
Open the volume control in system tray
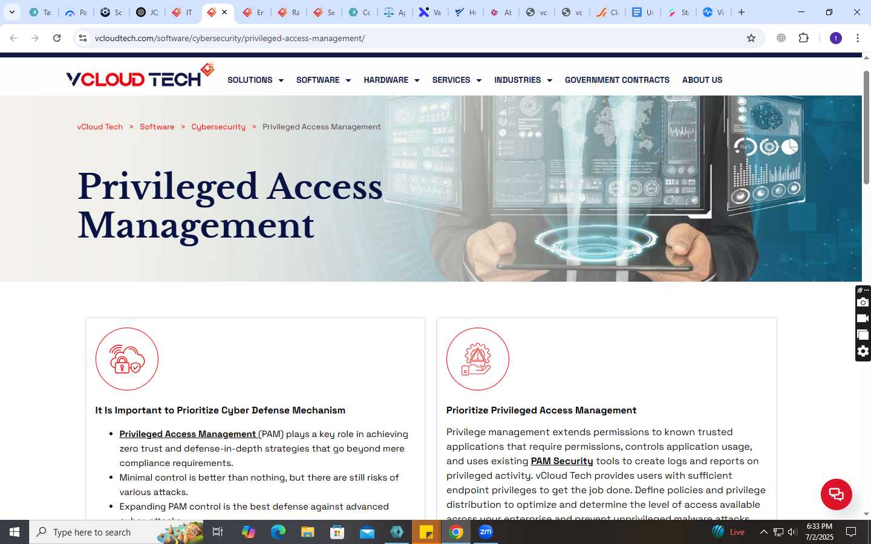click(792, 532)
